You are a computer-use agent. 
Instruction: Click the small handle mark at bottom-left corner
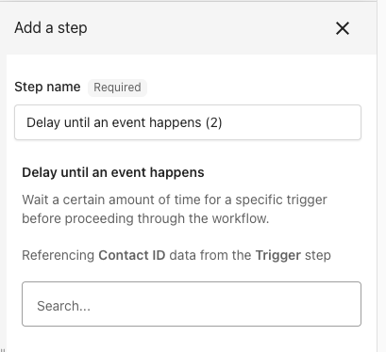[3, 350]
